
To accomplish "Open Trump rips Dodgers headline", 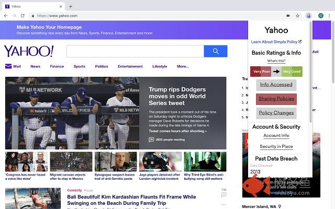I will click(x=177, y=96).
